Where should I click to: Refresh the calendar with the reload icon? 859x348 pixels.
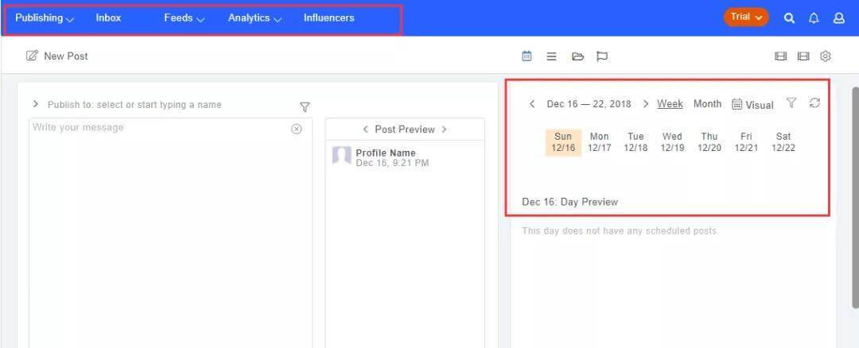click(814, 102)
